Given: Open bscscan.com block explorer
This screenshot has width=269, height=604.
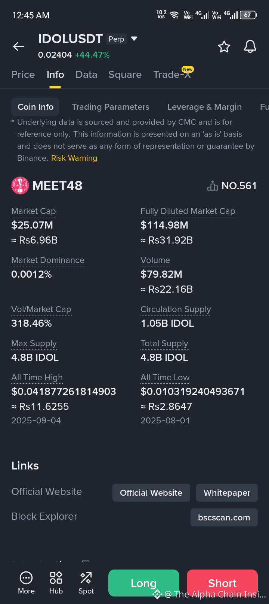Looking at the screenshot, I should pos(224,517).
